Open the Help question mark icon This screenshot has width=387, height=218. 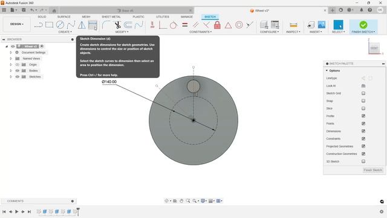click(369, 10)
